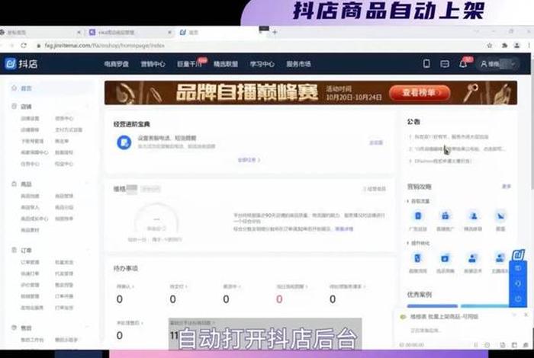Click the red 0 count in 待办事项

tap(279, 299)
